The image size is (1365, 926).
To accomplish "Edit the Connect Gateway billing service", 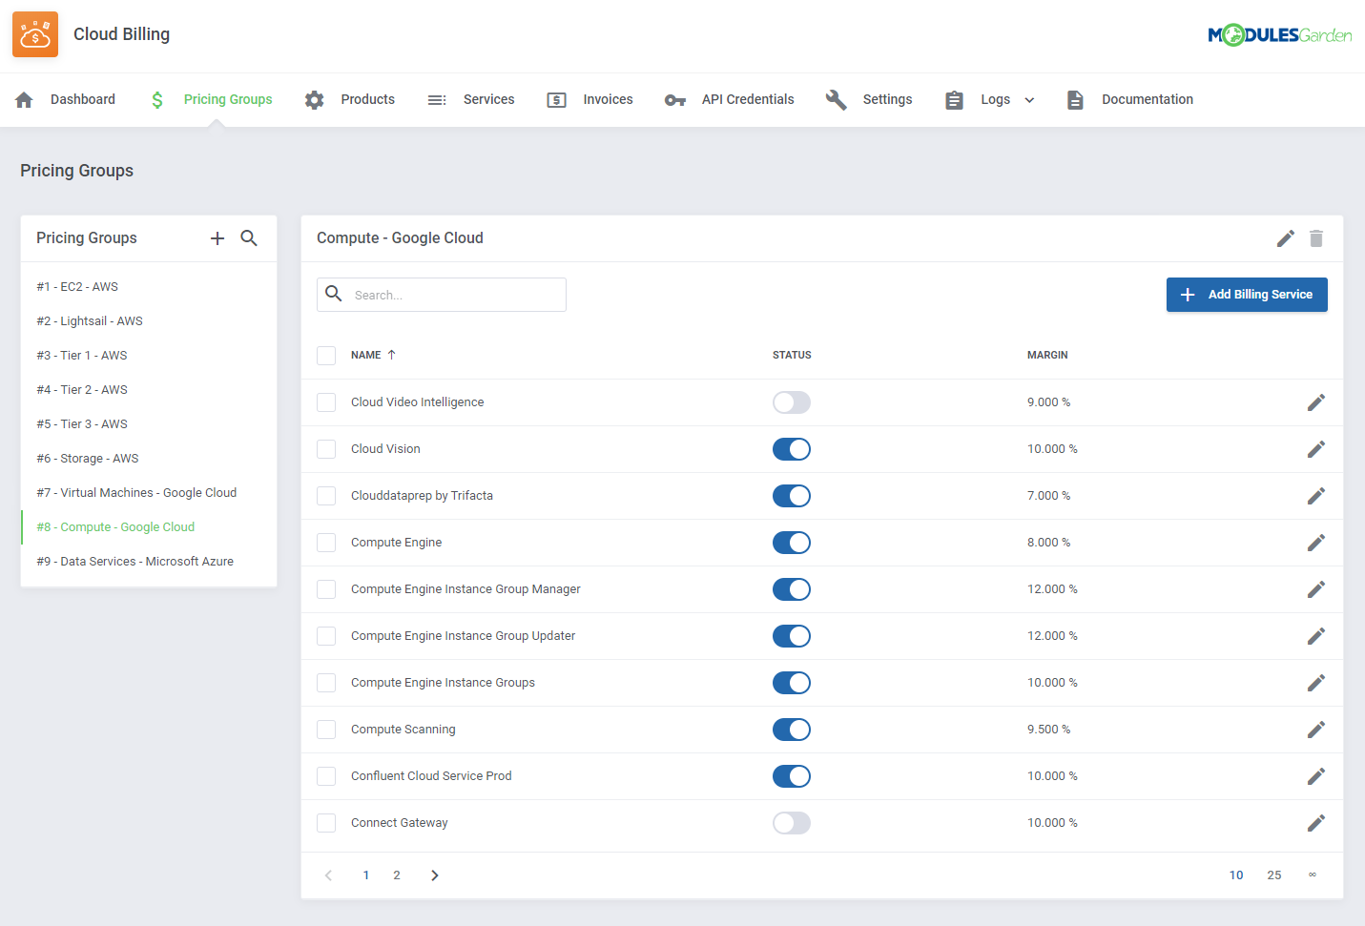I will point(1315,823).
